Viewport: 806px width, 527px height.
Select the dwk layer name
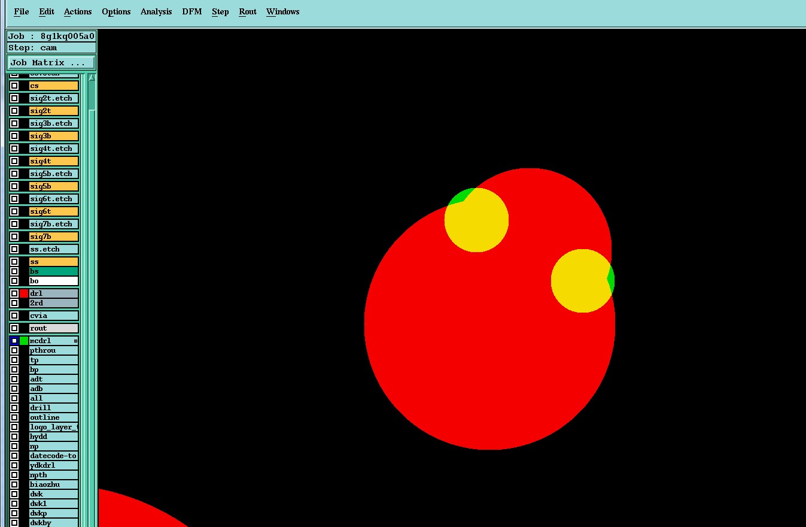point(54,494)
